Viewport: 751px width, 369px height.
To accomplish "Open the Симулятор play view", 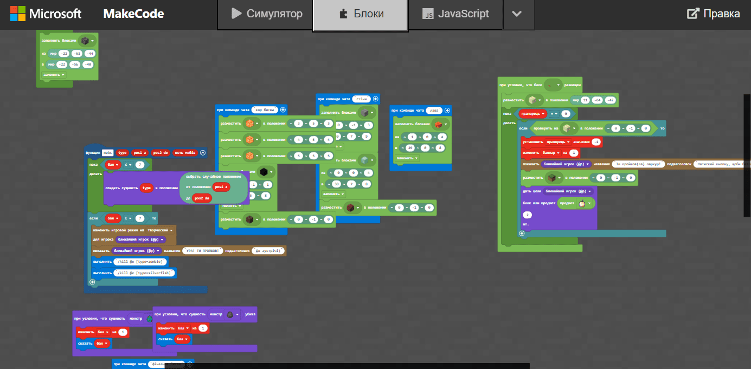I will click(x=265, y=14).
